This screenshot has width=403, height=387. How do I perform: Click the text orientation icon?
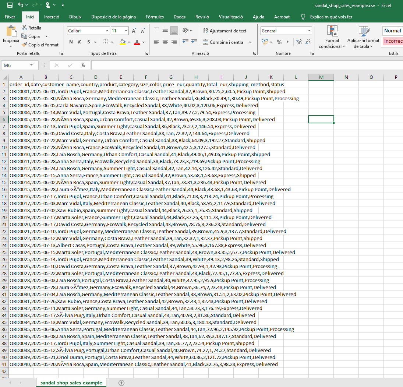(x=185, y=31)
